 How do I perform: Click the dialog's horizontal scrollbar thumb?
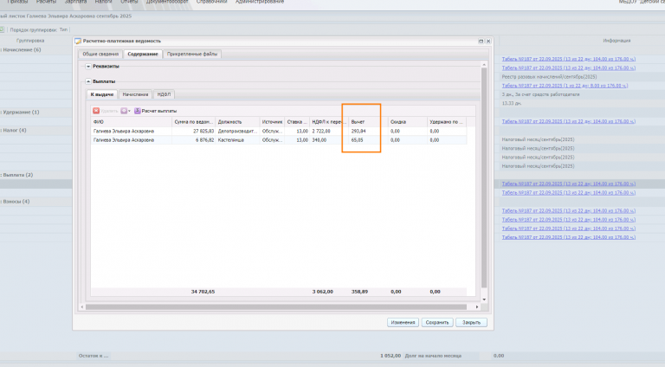pyautogui.click(x=276, y=306)
